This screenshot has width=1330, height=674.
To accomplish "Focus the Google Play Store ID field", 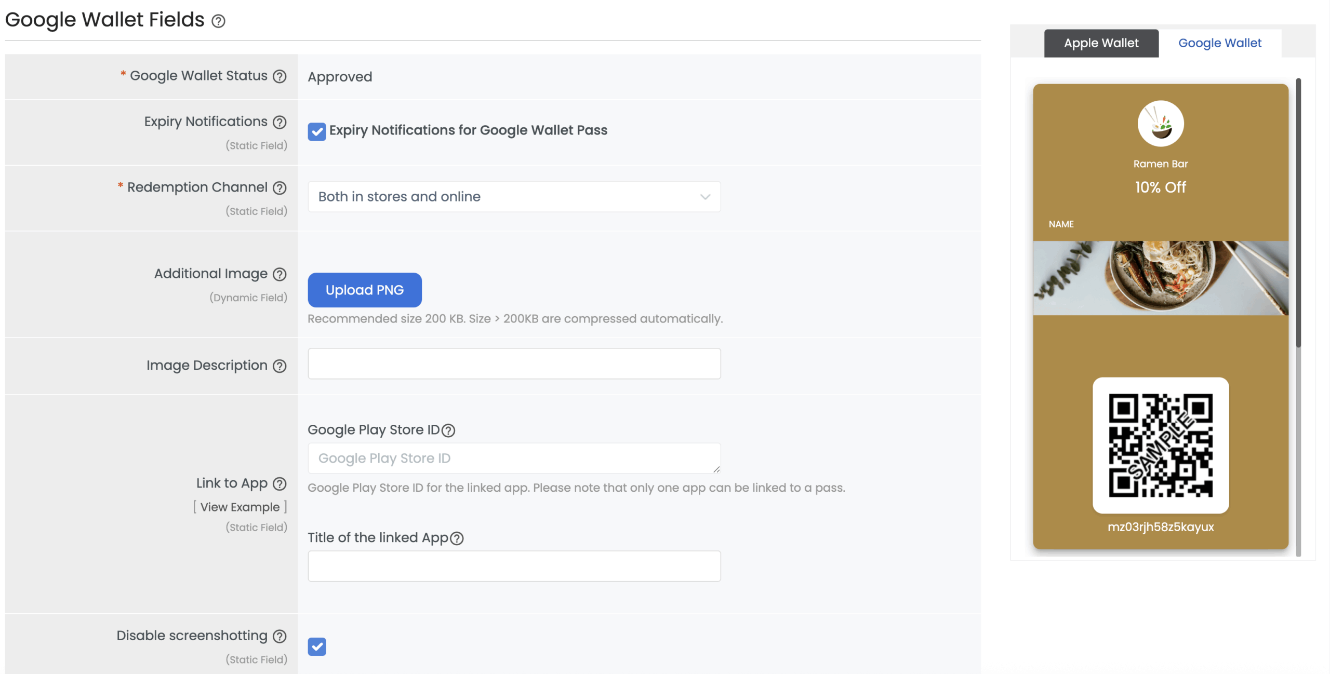I will click(514, 458).
